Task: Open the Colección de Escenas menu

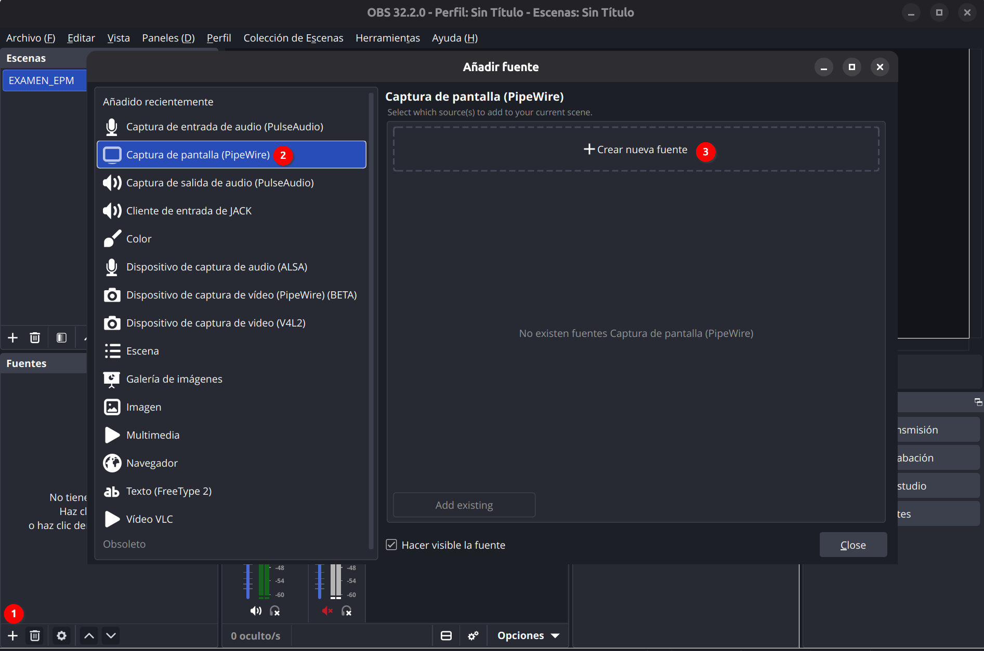Action: pyautogui.click(x=293, y=38)
